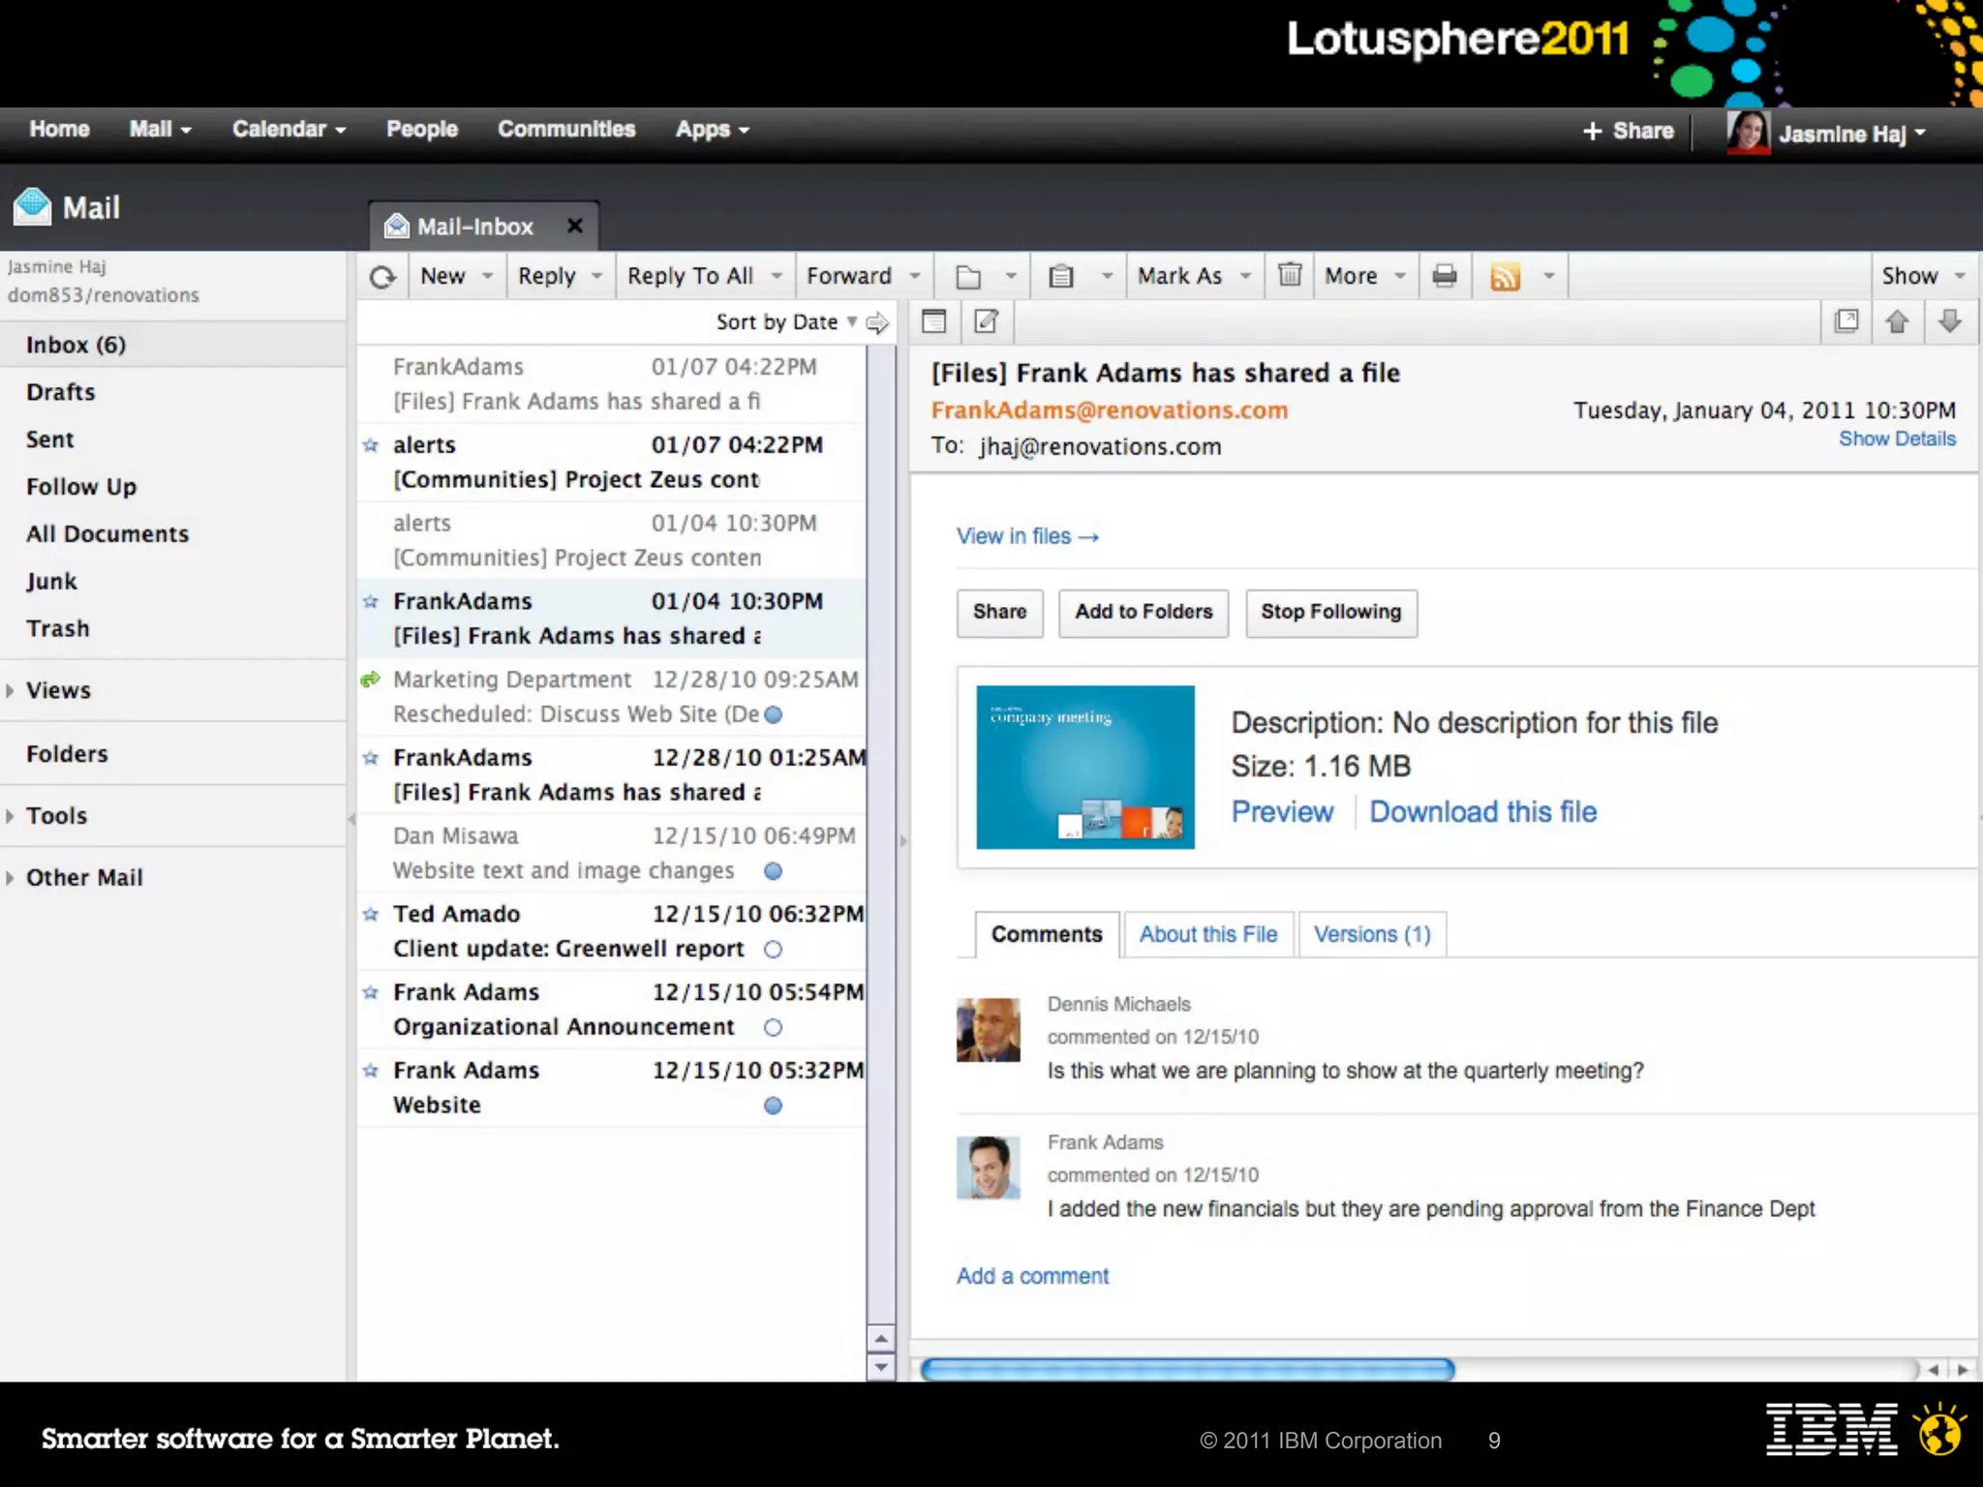The height and width of the screenshot is (1487, 1983).
Task: Click Add a comment link
Action: 1032,1276
